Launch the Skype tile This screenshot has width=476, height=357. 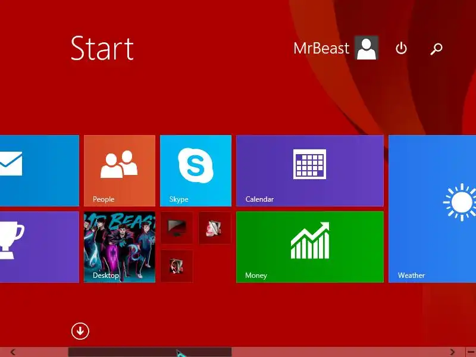click(196, 171)
